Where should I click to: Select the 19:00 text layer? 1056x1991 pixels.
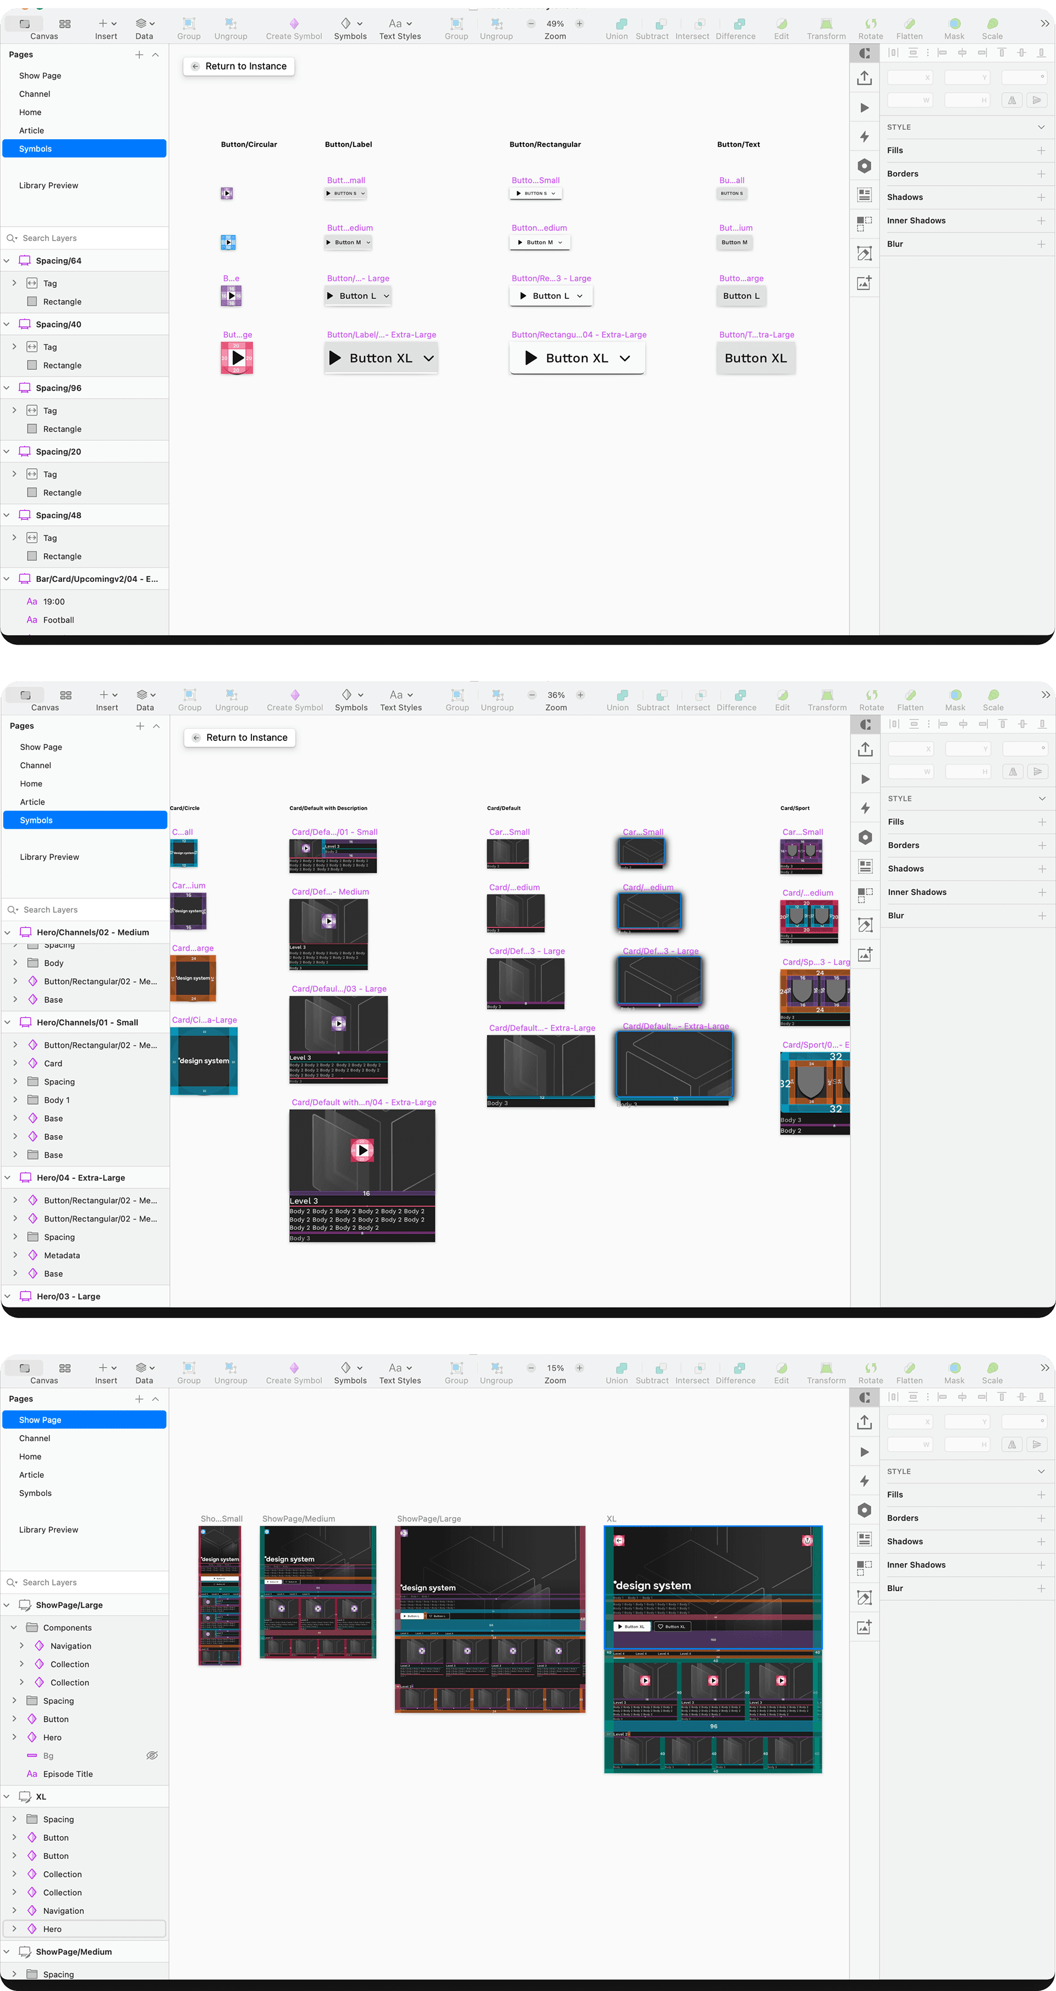[54, 601]
